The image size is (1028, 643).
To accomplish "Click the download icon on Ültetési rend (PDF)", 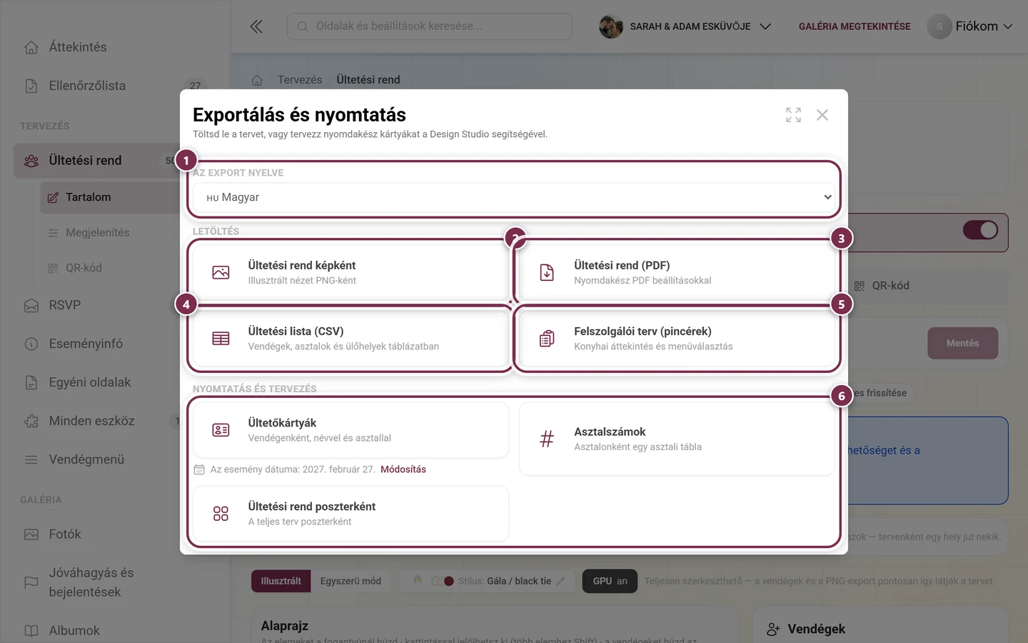I will click(x=547, y=272).
